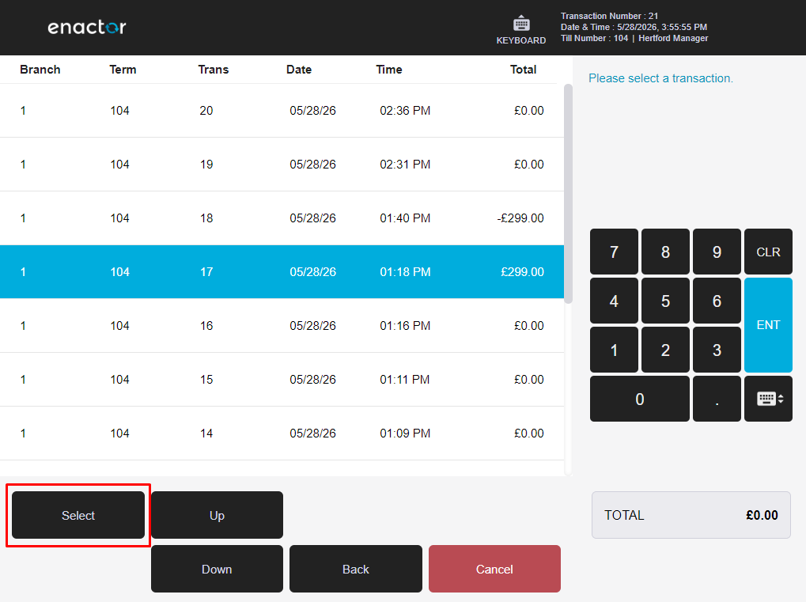
Task: Click the Date column header
Action: pos(299,70)
